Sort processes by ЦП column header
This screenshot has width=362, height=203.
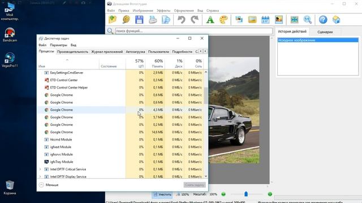(x=136, y=63)
